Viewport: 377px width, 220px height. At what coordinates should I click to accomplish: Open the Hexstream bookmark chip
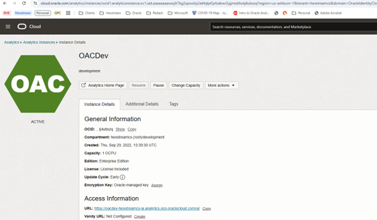23,13
